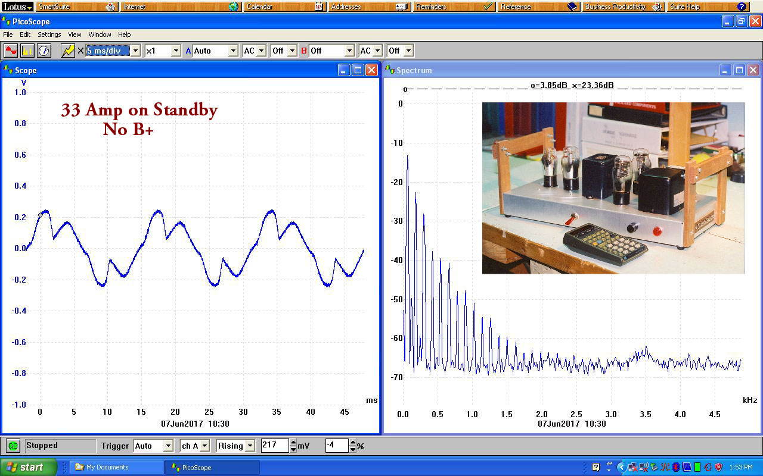The image size is (763, 476).
Task: Click the question mark help tray icon
Action: pos(595,467)
